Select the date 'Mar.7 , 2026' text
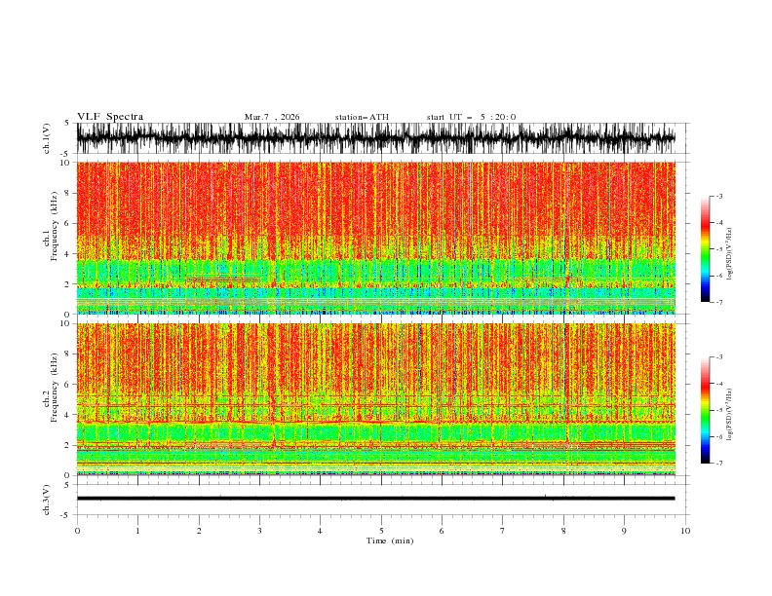 272,117
